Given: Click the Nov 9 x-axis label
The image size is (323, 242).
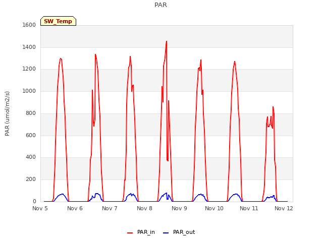Looking at the screenshot, I should [x=179, y=208].
